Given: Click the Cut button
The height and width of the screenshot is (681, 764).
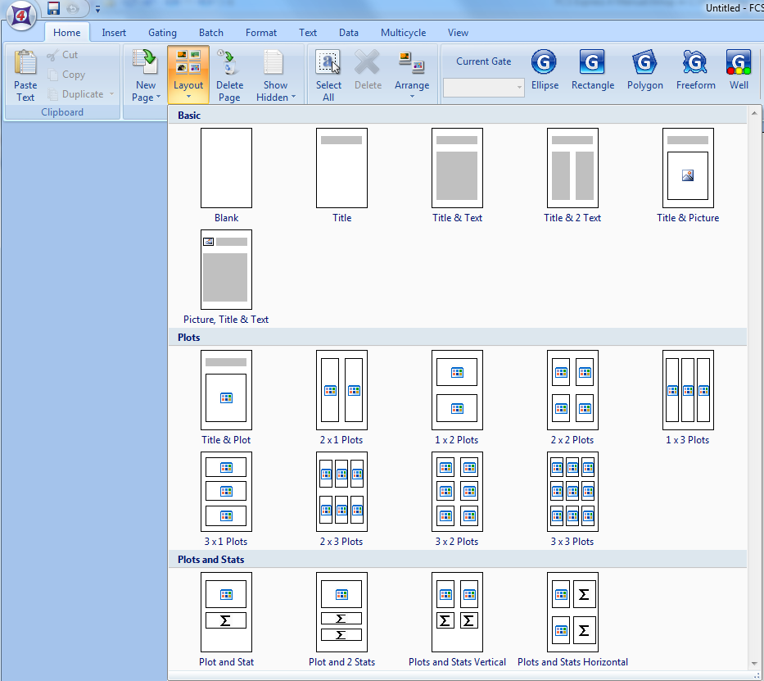Looking at the screenshot, I should click(62, 55).
